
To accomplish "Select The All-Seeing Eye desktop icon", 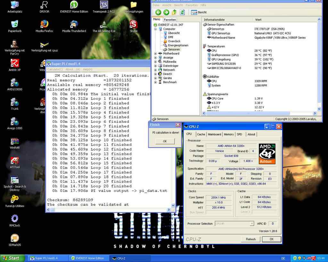I will tap(104, 26).
